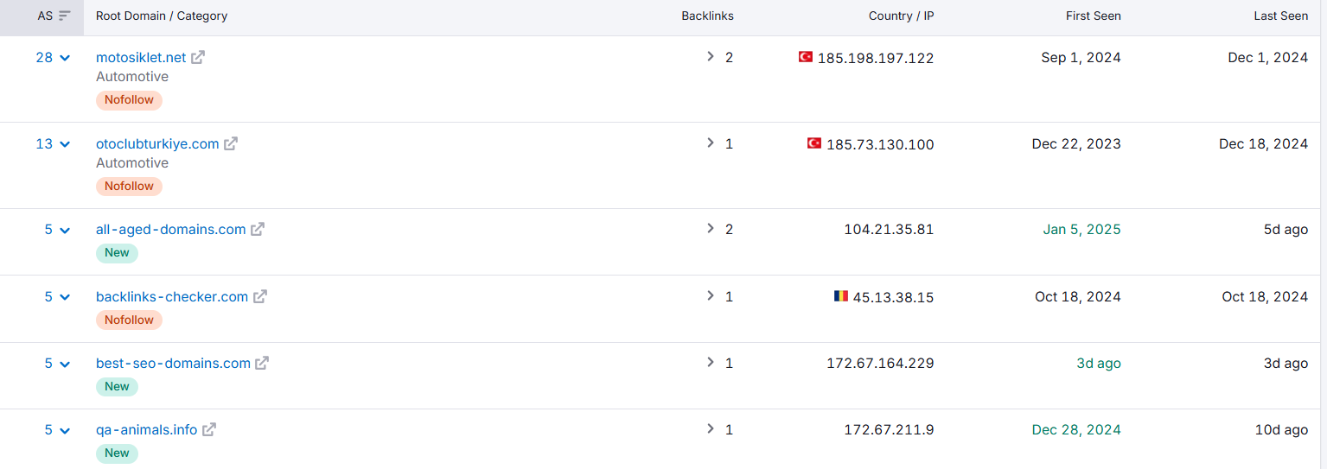Expand AS dropdown for qa-animals.info row
This screenshot has height=469, width=1327.
[x=65, y=430]
